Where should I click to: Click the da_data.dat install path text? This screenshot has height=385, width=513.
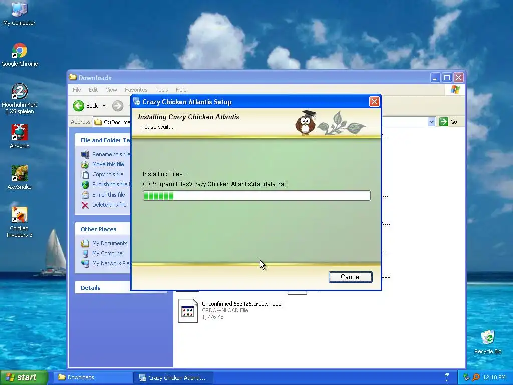tap(214, 184)
